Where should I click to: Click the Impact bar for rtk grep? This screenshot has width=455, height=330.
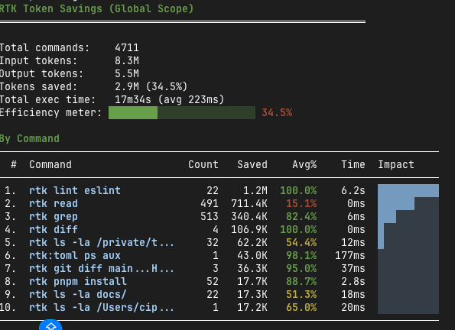point(387,217)
